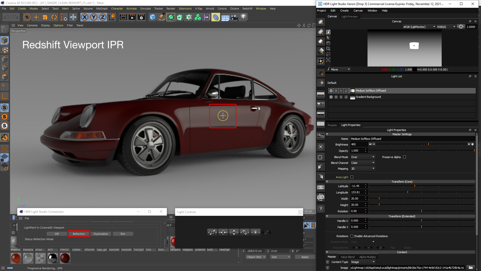Switch to the Presets tab
The width and height of the screenshot is (481, 271).
click(332, 125)
